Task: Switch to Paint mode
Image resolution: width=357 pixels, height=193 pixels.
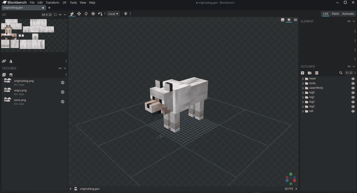Action: coord(335,14)
